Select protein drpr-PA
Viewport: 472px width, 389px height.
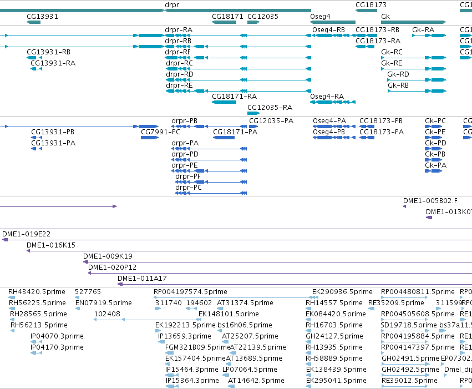coord(185,143)
